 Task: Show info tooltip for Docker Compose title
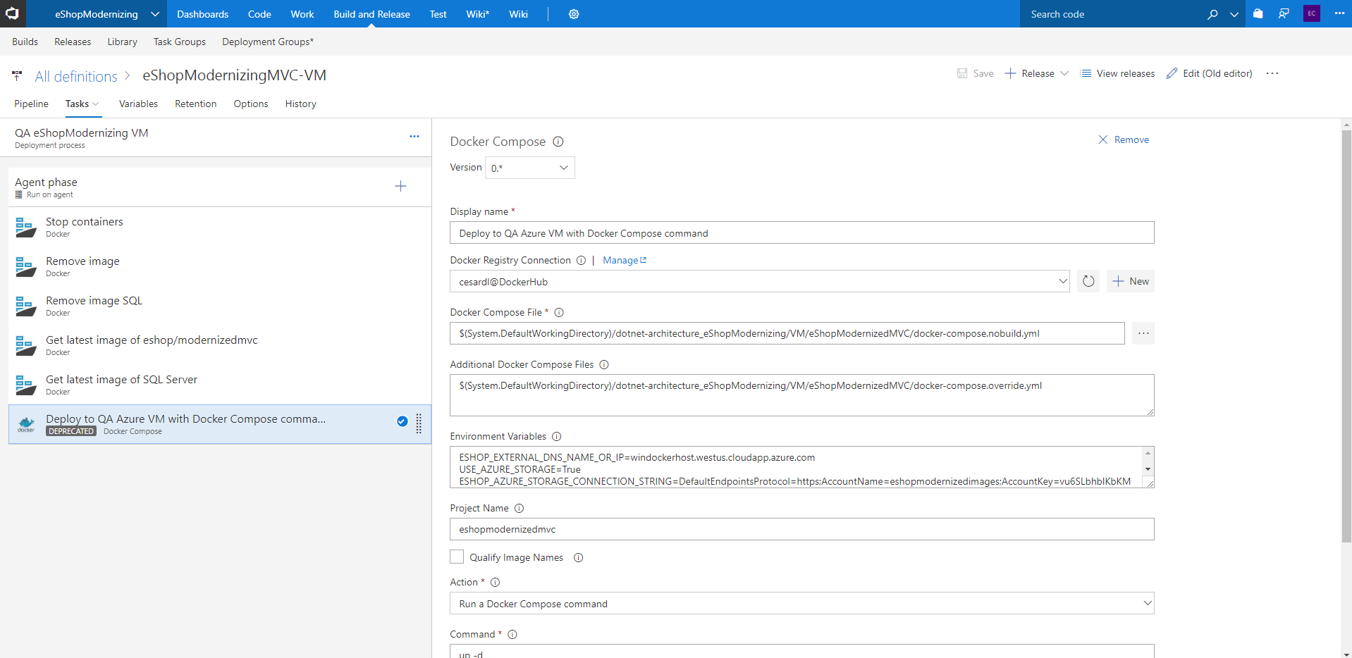click(558, 142)
